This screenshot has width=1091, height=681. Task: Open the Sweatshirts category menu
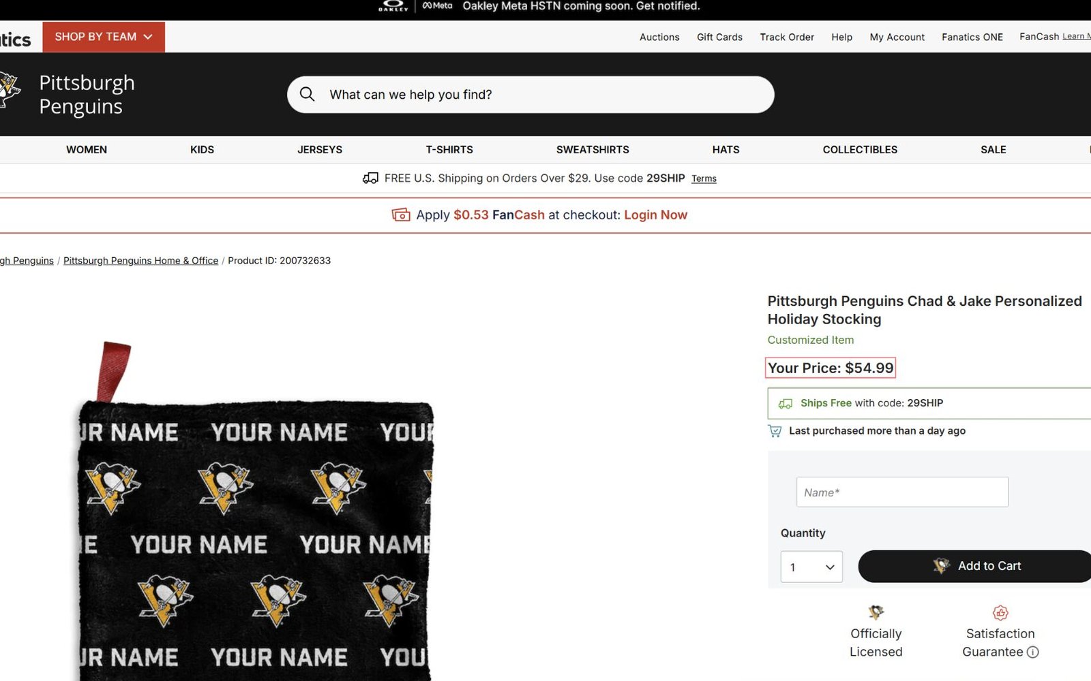[x=593, y=149]
